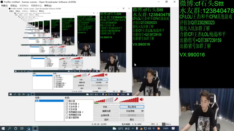This screenshot has height=131, width=234.
Task: Open the 档案(F) menu
Action: tap(4, 6)
